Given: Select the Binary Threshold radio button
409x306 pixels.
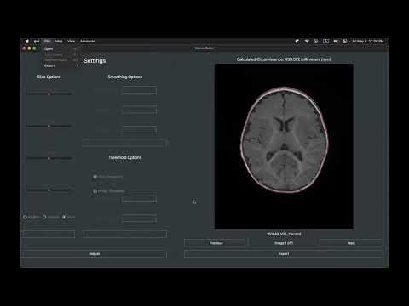Looking at the screenshot, I should [x=95, y=191].
